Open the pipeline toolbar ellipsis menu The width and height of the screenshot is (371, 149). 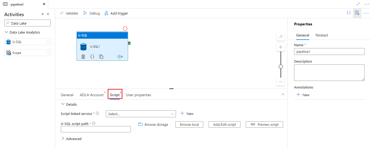tap(366, 13)
